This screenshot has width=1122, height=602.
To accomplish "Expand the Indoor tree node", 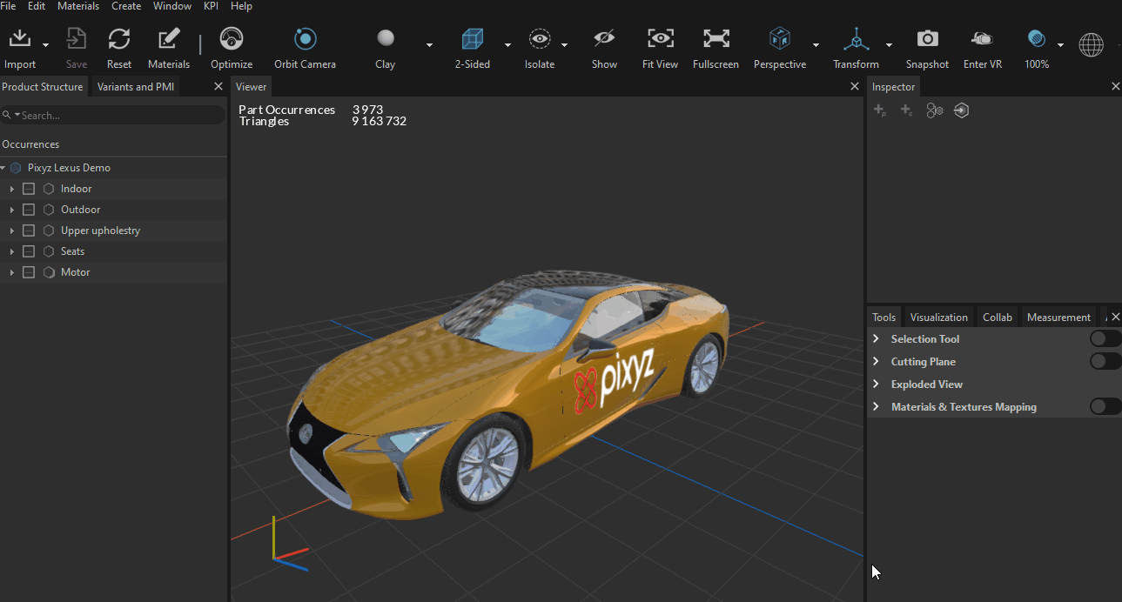I will pos(12,189).
